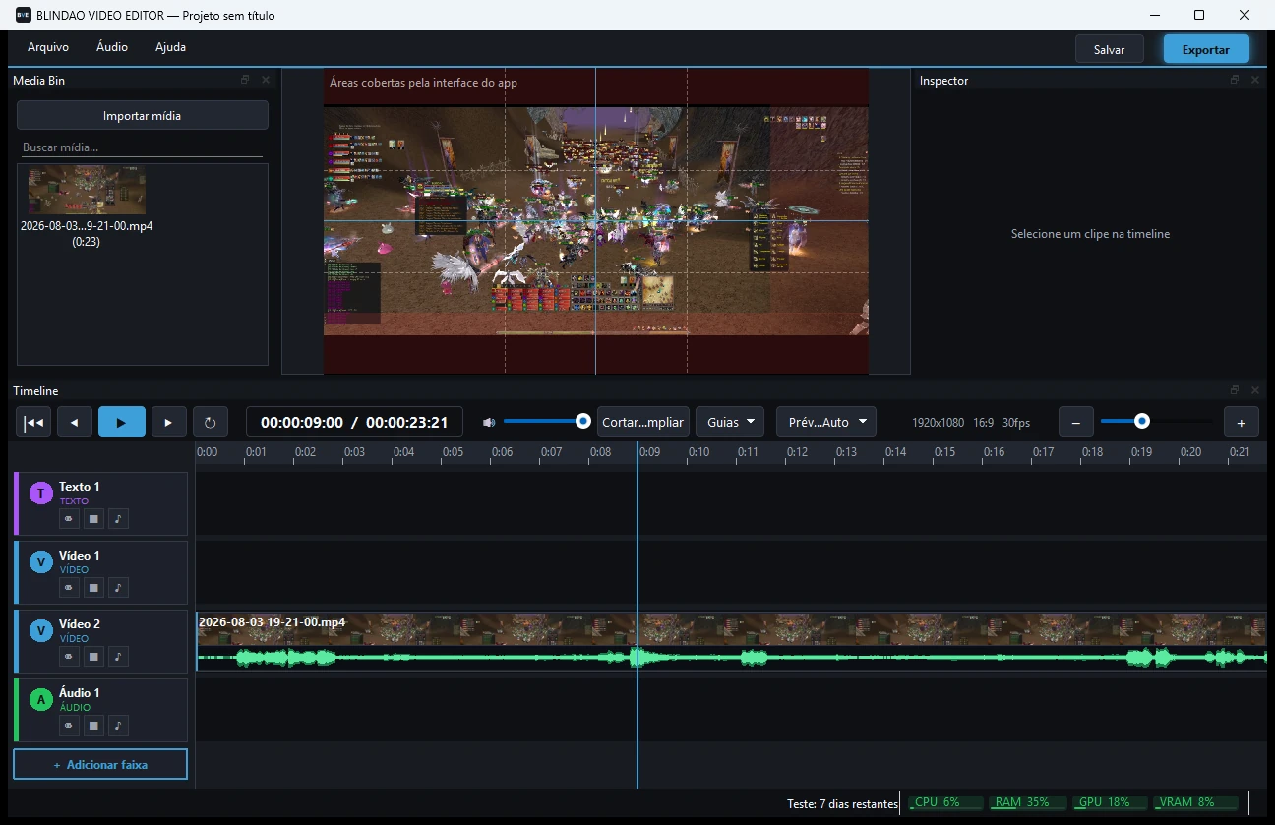Adjust the volume slider handle
Screen dimensions: 1275x825
[x=583, y=421]
